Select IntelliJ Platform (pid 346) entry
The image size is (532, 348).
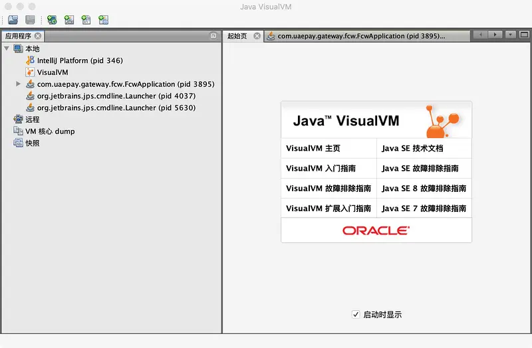click(x=80, y=60)
